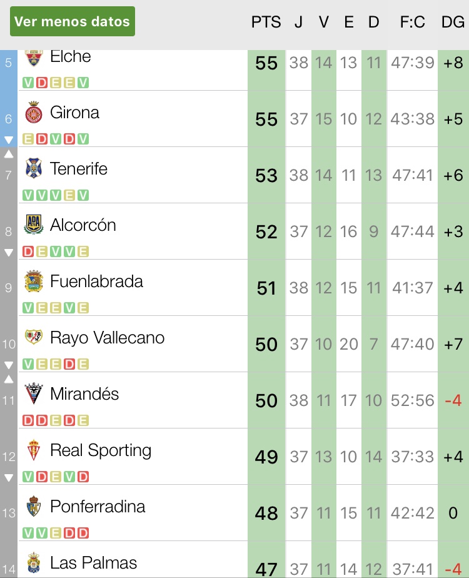469x578 pixels.
Task: Sort table by PTS column header
Action: (266, 22)
